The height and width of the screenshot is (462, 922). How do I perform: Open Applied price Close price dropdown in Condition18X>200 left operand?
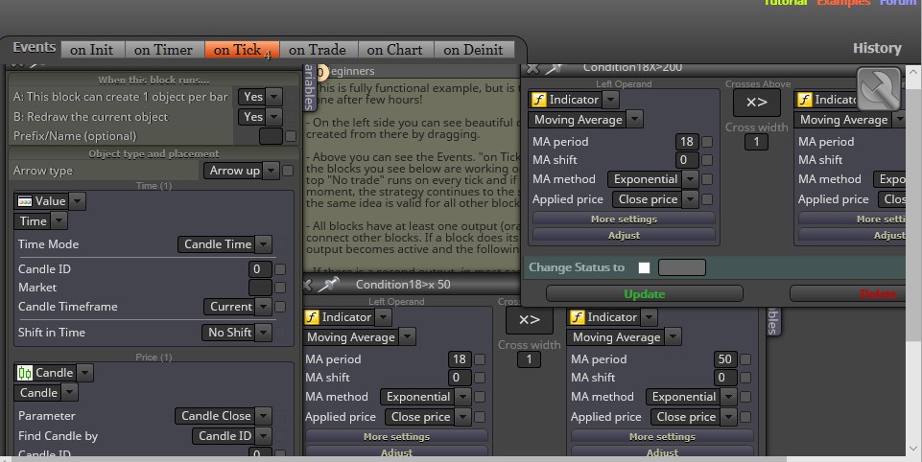click(655, 199)
